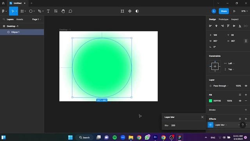Add a new fill with plus

point(246,95)
